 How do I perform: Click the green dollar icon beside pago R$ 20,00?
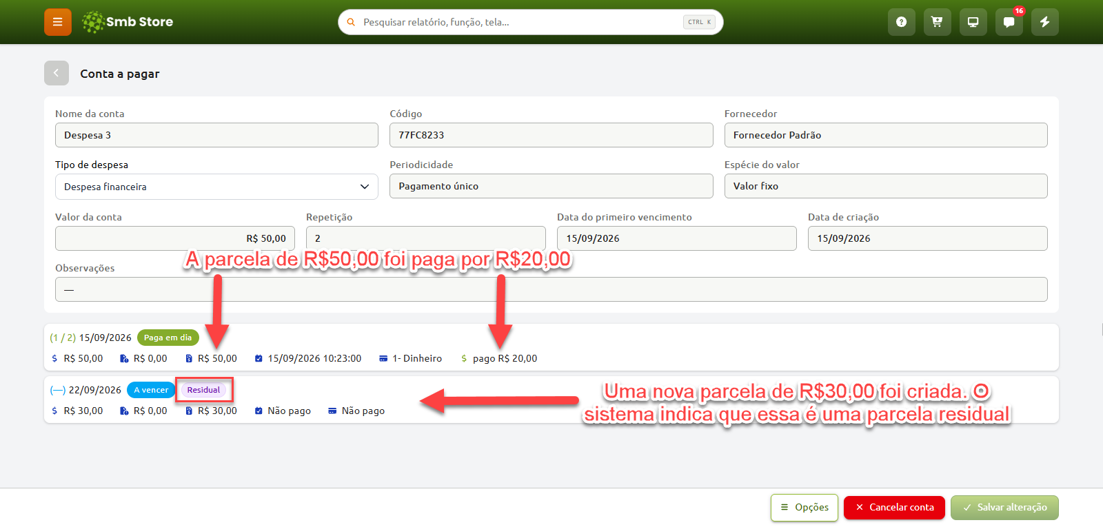(x=464, y=358)
